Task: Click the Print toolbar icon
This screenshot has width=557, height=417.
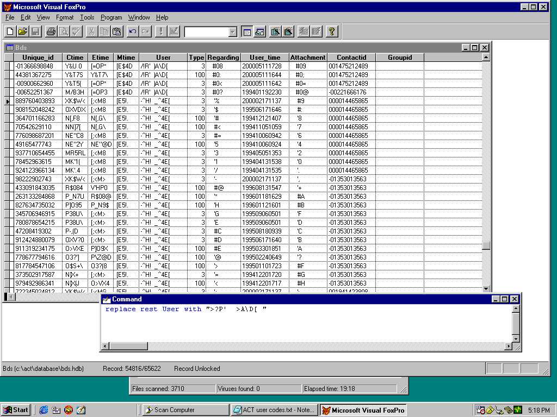Action: [51, 31]
